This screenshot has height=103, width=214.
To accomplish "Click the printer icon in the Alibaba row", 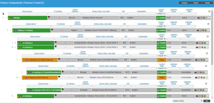I will (x=198, y=18).
